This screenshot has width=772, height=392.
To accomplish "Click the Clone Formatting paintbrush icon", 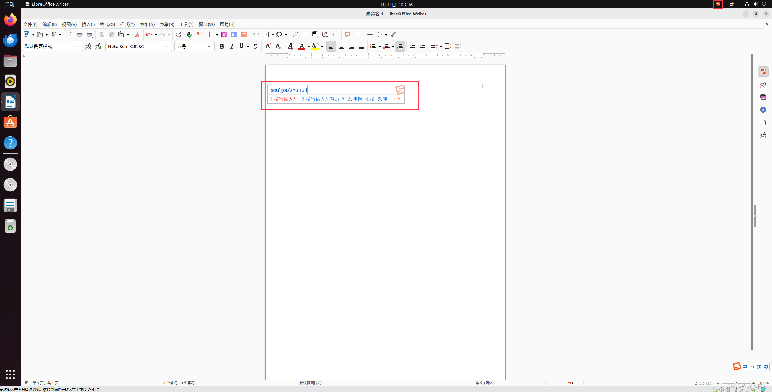I will [137, 34].
